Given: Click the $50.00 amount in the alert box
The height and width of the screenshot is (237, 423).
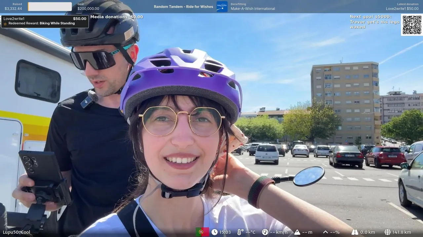Looking at the screenshot, I should (x=80, y=19).
